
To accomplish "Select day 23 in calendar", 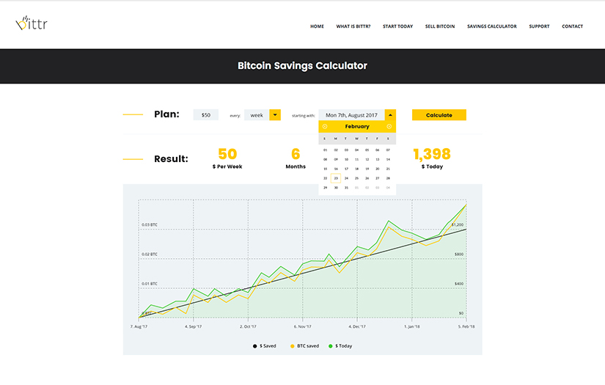I will (336, 178).
